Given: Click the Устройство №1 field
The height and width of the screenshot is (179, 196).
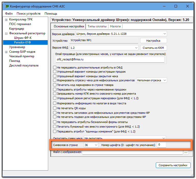Looking at the screenshot, I should coord(104,40).
